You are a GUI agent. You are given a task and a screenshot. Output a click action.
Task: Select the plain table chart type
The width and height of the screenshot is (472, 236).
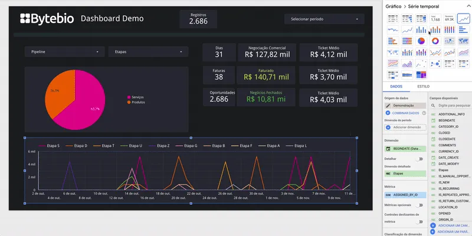pyautogui.click(x=393, y=19)
